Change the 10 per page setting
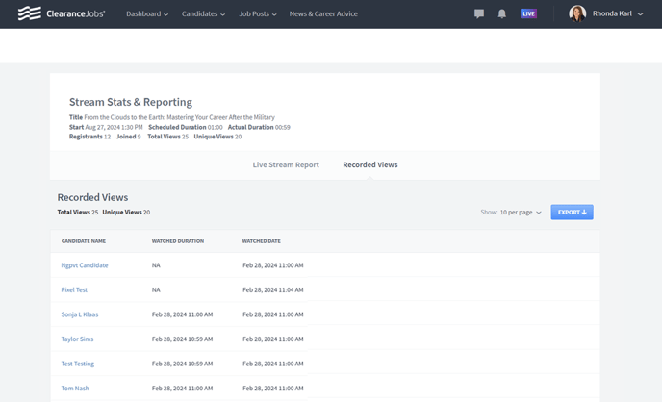Viewport: 662px width, 402px height. point(520,213)
